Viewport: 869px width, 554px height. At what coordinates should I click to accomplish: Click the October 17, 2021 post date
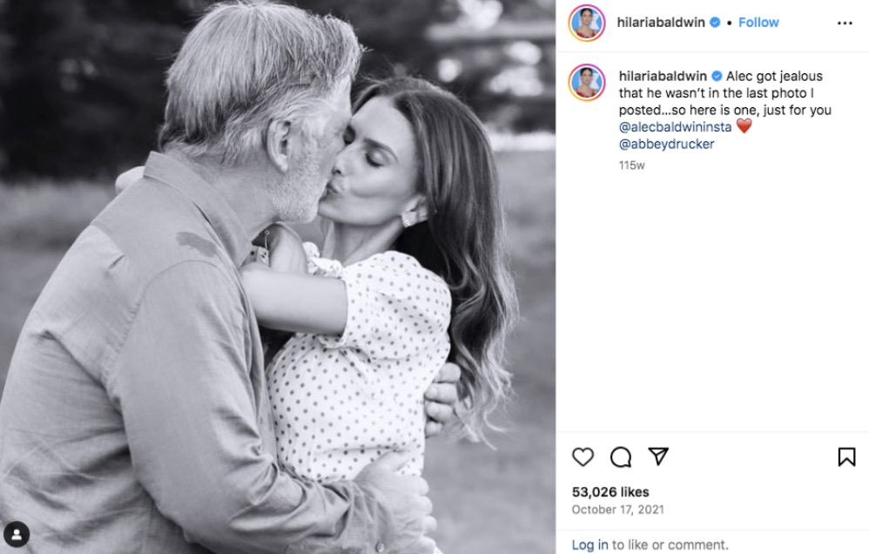point(617,510)
